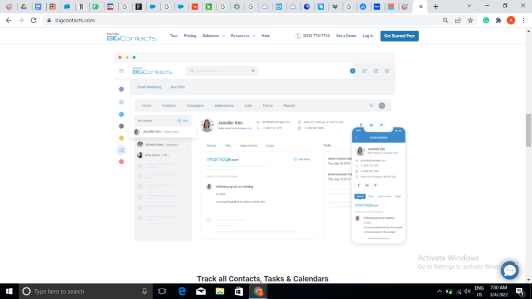Click the Log in link

[x=368, y=36]
